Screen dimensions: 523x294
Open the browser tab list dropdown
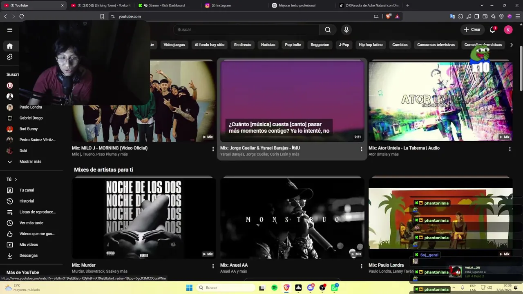point(482,5)
